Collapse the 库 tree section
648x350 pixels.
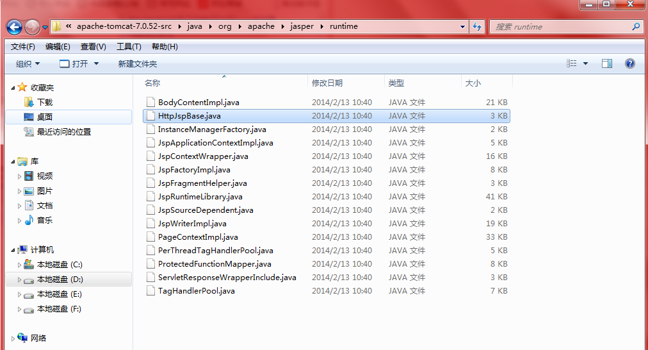point(13,162)
